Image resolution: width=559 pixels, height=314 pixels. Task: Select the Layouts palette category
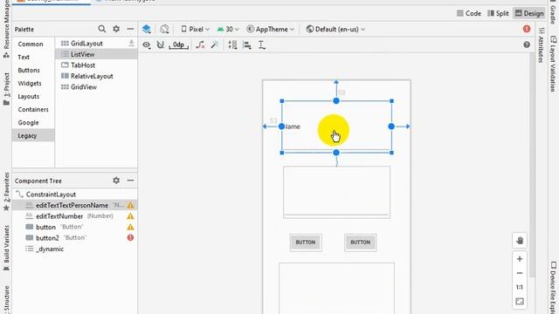point(29,97)
